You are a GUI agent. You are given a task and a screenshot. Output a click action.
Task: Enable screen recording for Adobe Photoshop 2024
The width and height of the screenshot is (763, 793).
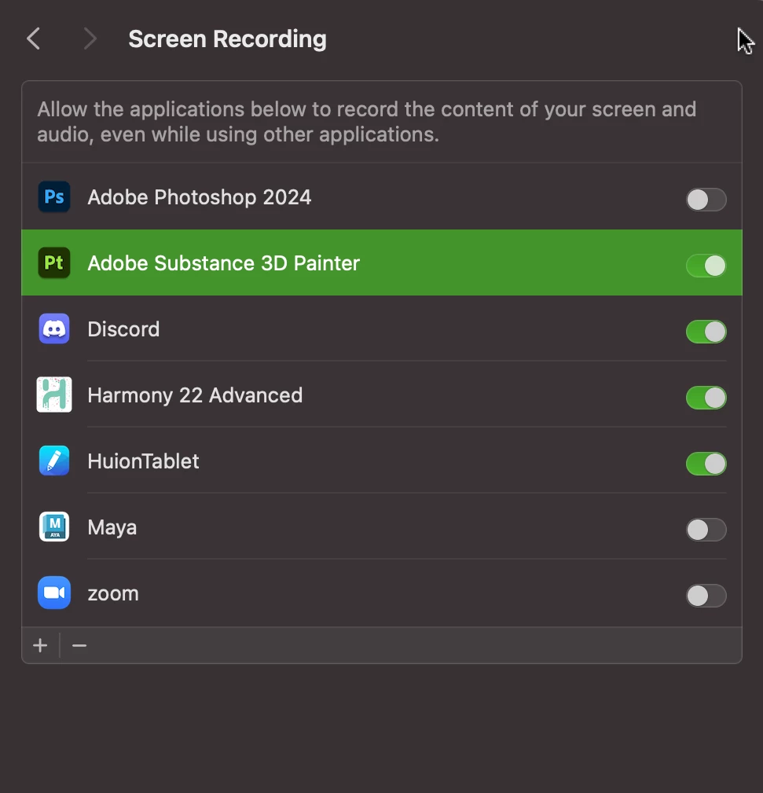(706, 200)
